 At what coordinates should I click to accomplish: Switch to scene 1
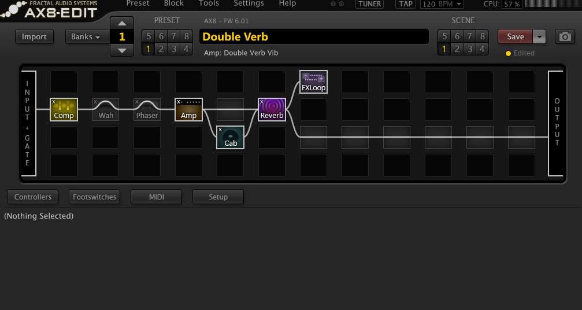tap(444, 49)
